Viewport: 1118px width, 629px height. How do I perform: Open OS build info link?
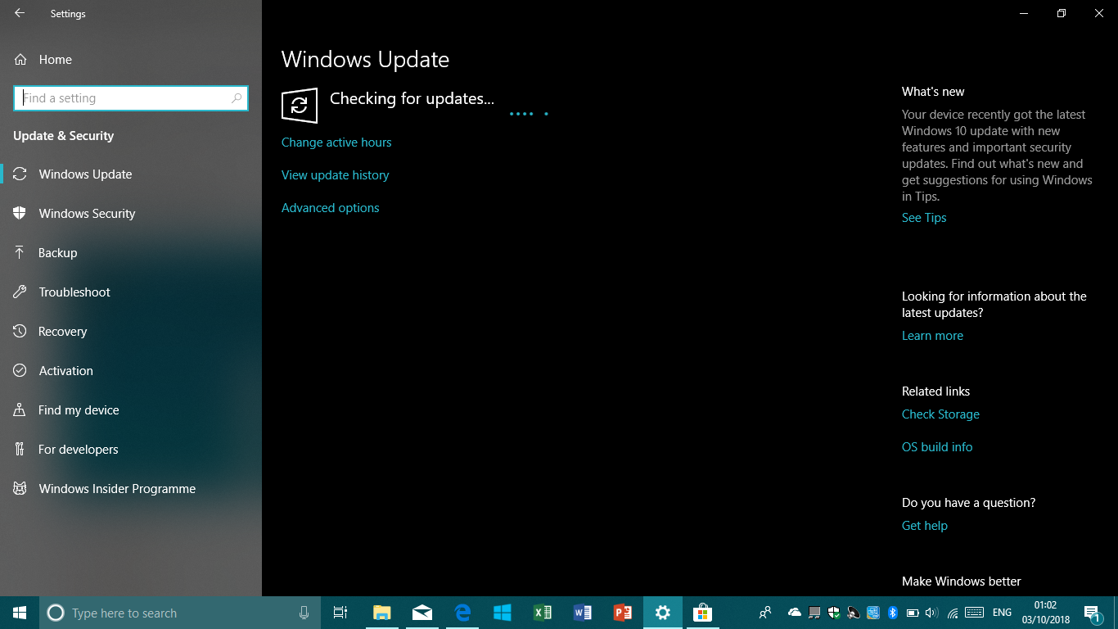point(937,447)
